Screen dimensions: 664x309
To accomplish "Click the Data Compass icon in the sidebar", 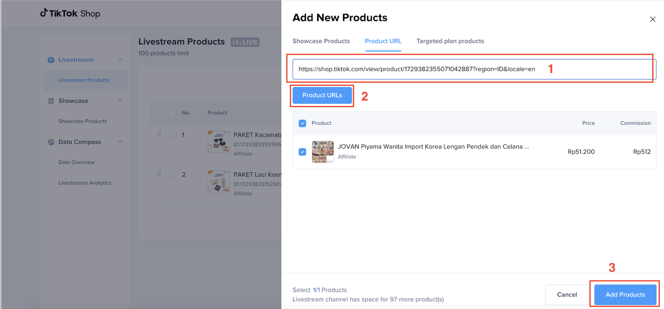I will (51, 141).
